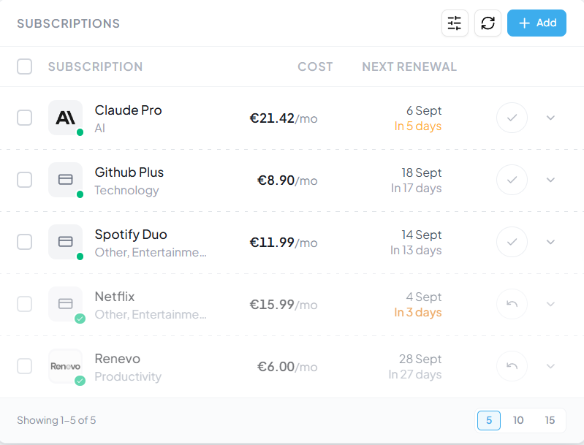Click the 'Showing 1–5 of 5' text
Image resolution: width=584 pixels, height=445 pixels.
(56, 420)
